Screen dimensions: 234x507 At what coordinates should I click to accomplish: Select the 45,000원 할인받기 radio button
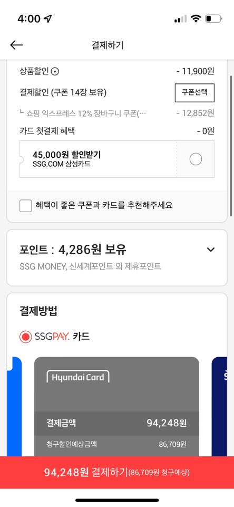[x=196, y=159]
